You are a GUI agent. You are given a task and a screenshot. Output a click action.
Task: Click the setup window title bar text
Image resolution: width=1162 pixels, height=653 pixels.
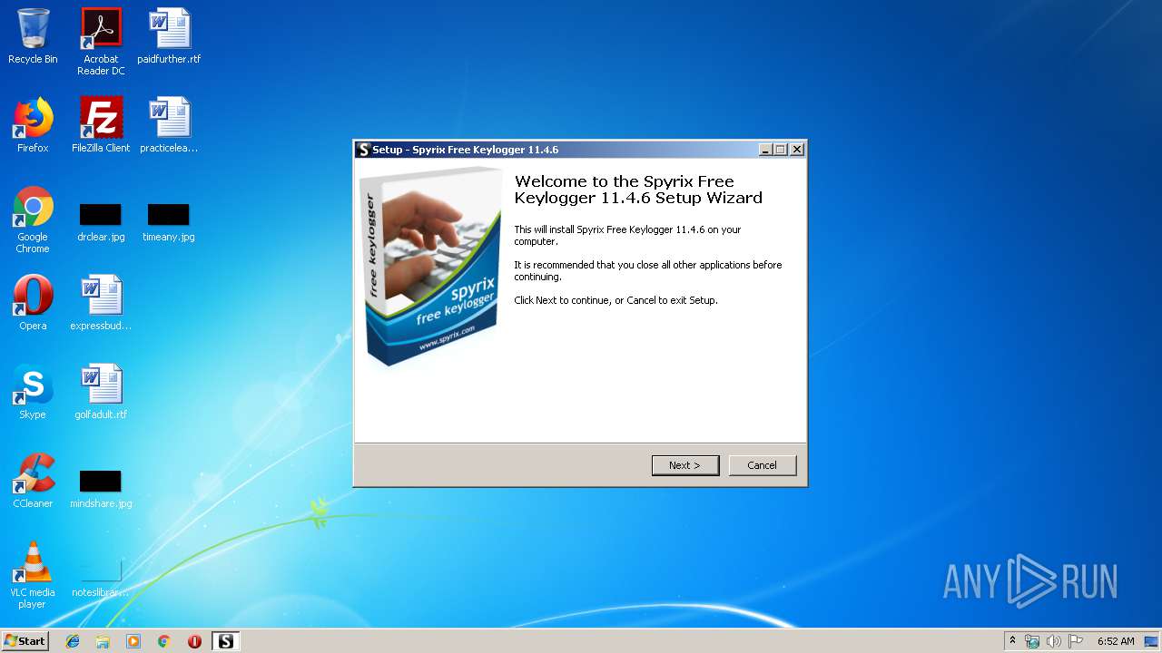tap(465, 150)
